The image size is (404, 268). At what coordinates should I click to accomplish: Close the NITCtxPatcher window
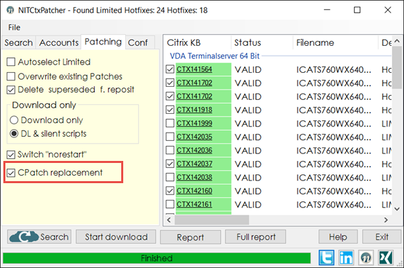pyautogui.click(x=388, y=10)
